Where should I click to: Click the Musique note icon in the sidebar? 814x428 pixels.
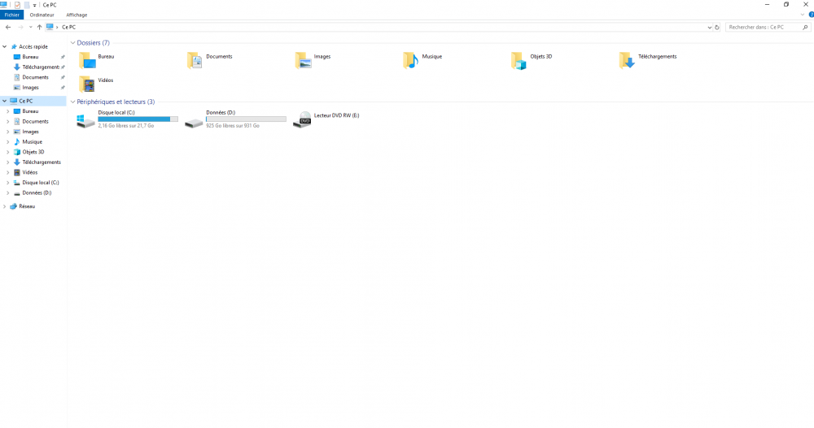(x=16, y=141)
